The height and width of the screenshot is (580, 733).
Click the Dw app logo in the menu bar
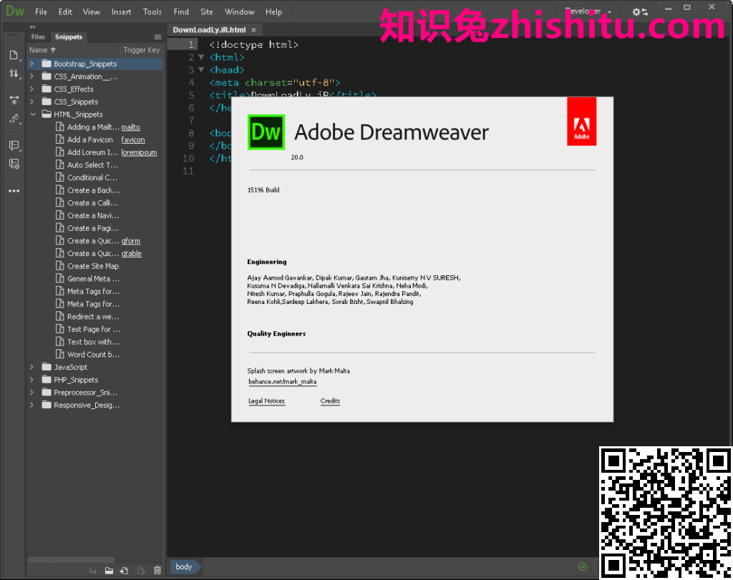15,11
